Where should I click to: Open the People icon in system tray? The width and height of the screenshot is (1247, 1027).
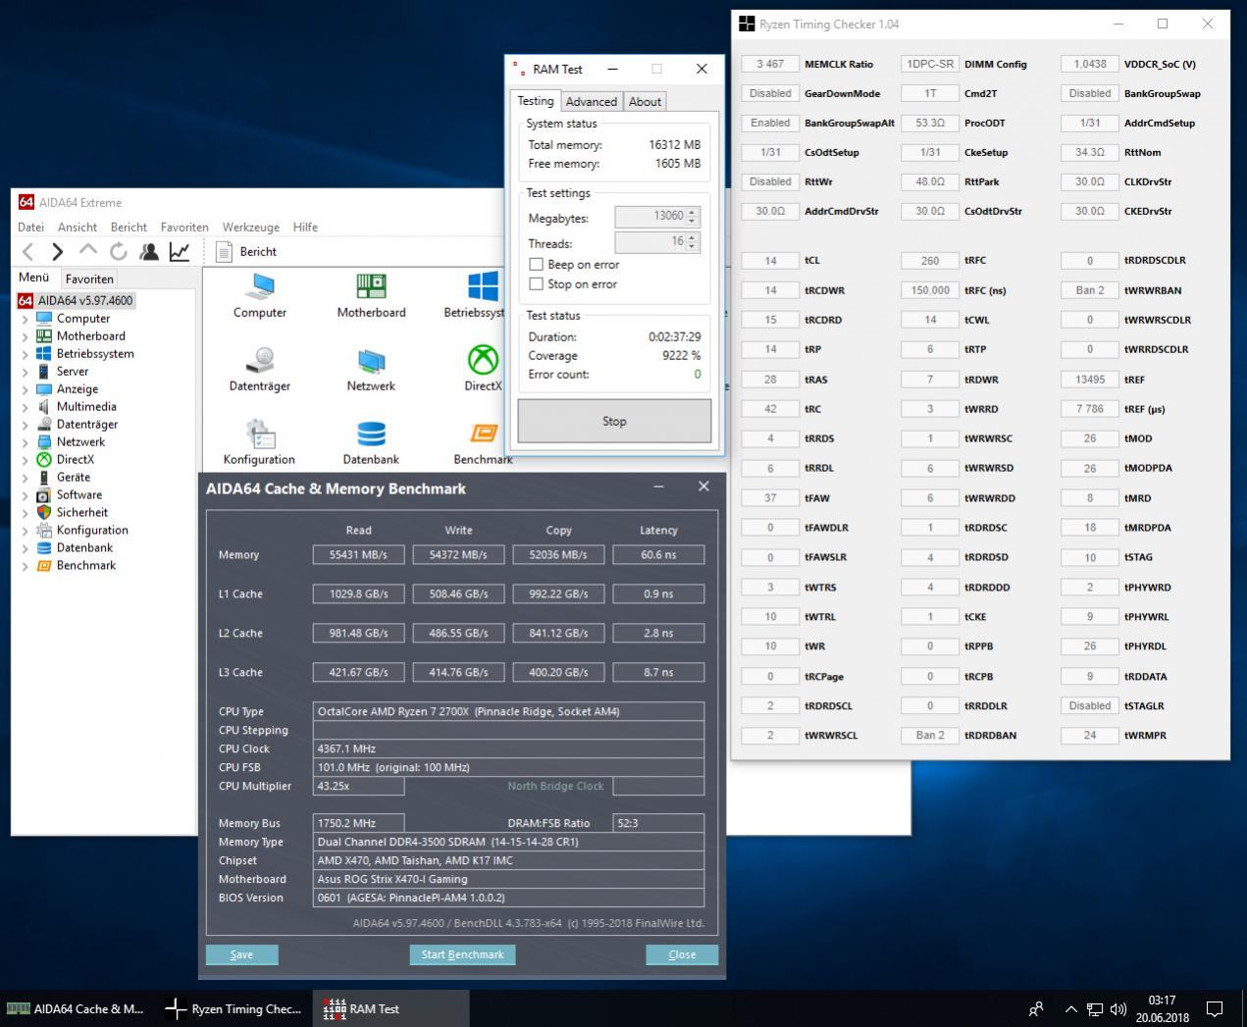click(1036, 1008)
